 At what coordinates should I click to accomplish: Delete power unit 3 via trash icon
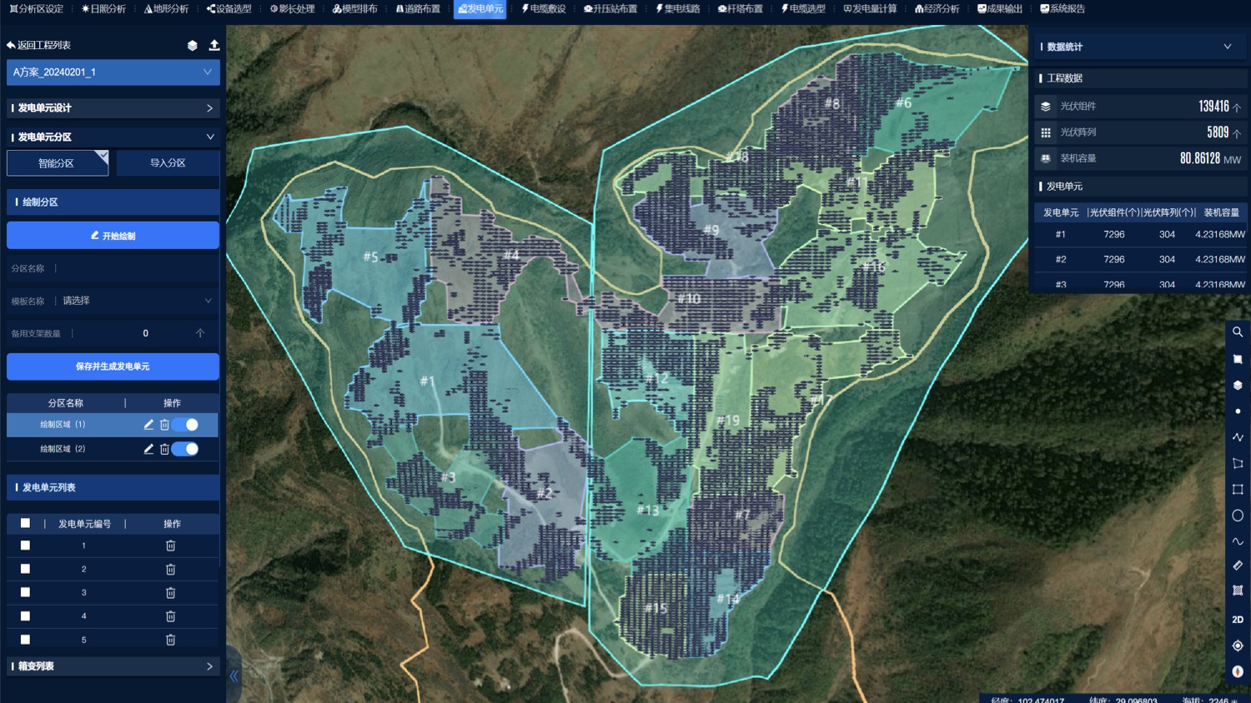(x=170, y=593)
